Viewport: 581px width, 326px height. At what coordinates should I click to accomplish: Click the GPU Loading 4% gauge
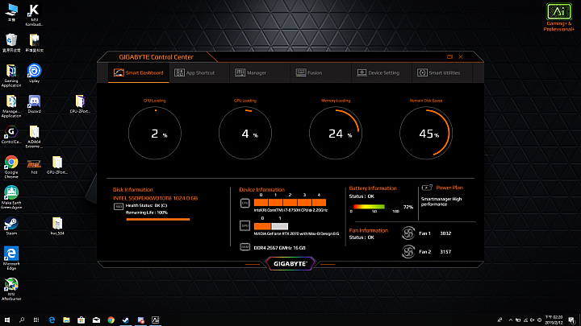pyautogui.click(x=245, y=133)
